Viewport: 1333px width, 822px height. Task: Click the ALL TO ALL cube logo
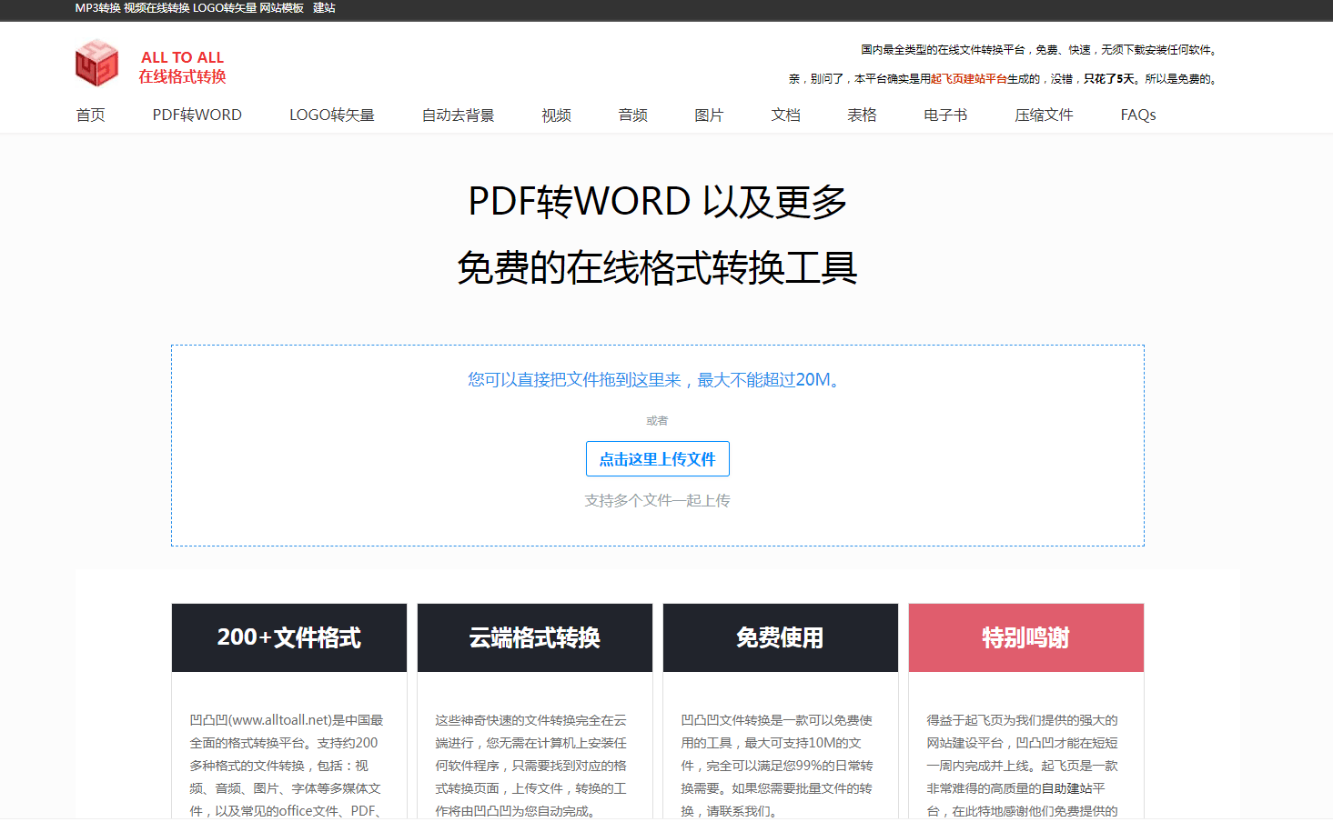point(96,64)
